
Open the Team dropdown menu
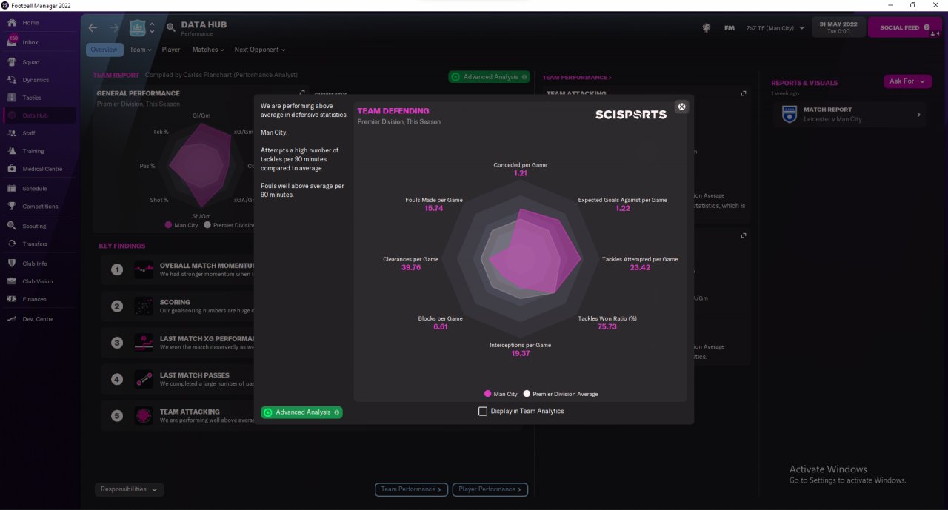point(140,50)
